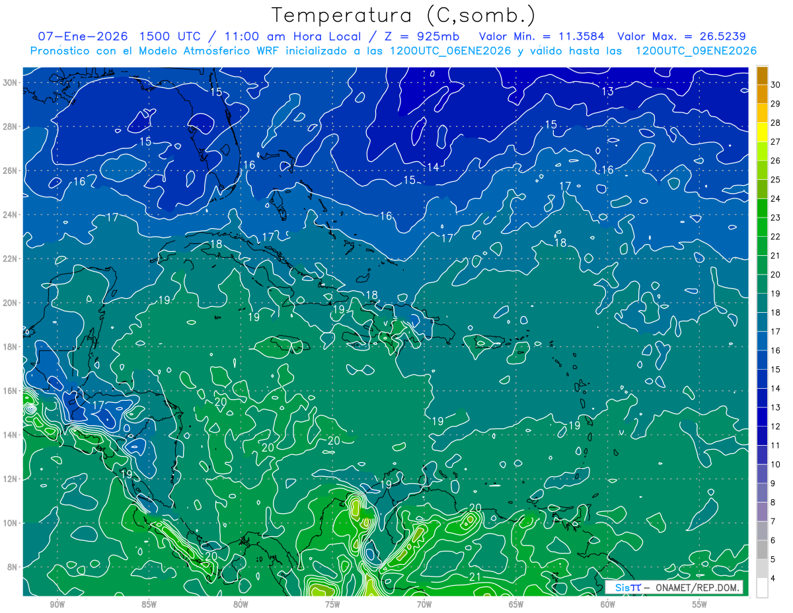Image resolution: width=793 pixels, height=613 pixels.
Task: Click the 30N latitude axis label
Action: point(11,83)
